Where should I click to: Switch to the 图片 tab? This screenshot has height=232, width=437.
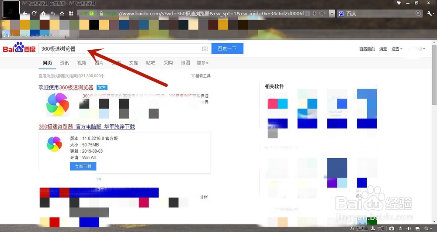click(x=99, y=63)
